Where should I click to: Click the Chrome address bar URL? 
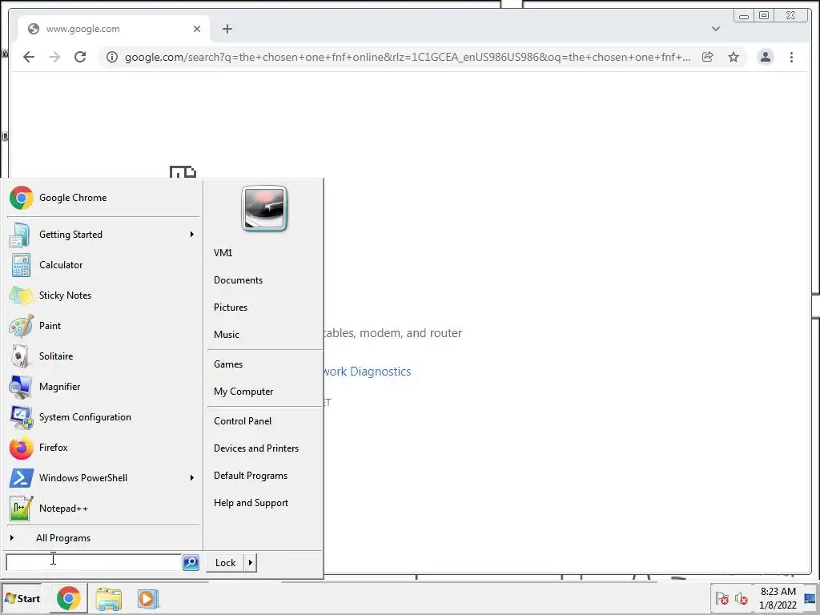tap(408, 57)
